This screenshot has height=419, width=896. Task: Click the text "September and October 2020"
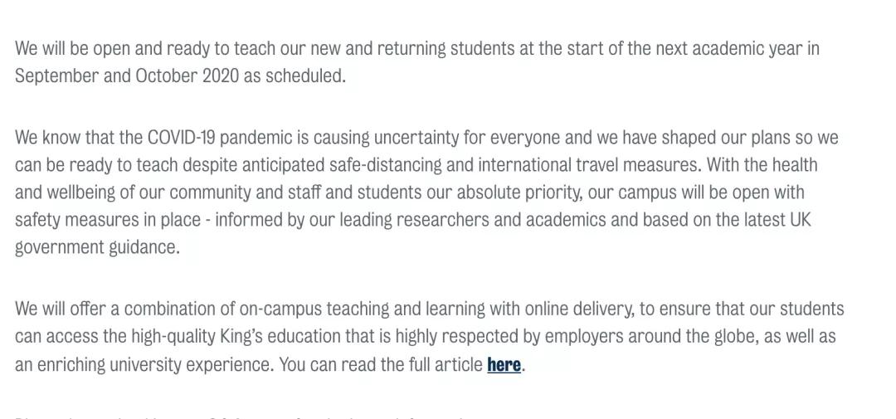click(x=126, y=76)
